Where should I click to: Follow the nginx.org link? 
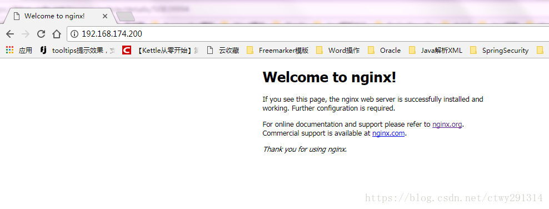click(447, 125)
